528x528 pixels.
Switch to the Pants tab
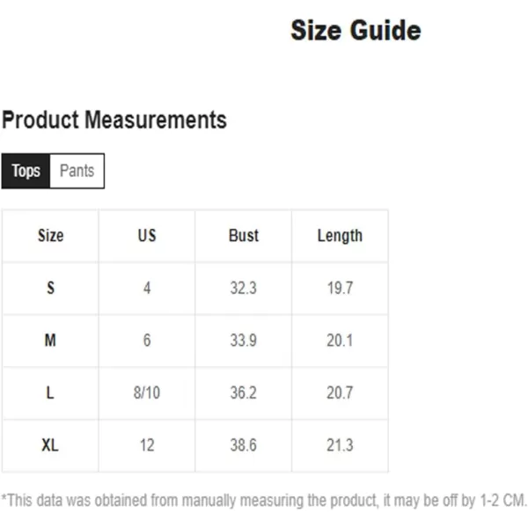click(x=77, y=171)
